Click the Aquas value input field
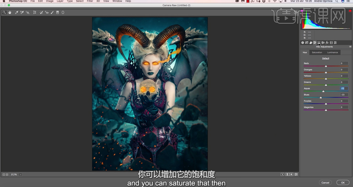The height and width of the screenshot is (187, 353). click(344, 89)
